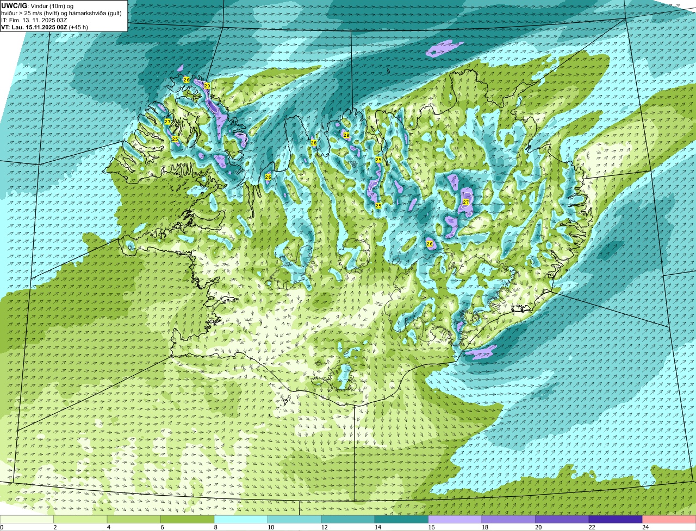Screen dimensions: 696x531
Task: Click the "(+45 h)" forecast offset text
Action: point(79,27)
